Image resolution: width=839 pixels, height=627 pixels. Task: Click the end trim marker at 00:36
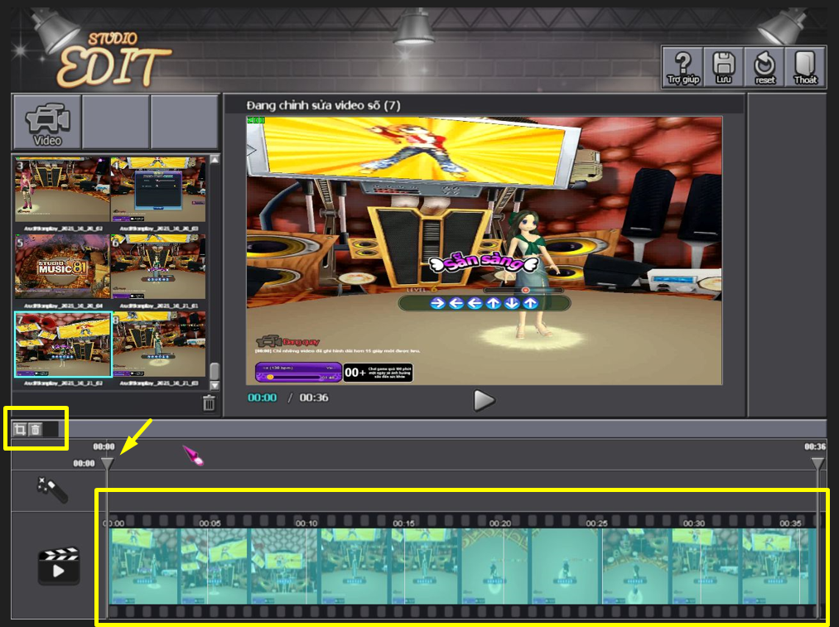[817, 463]
